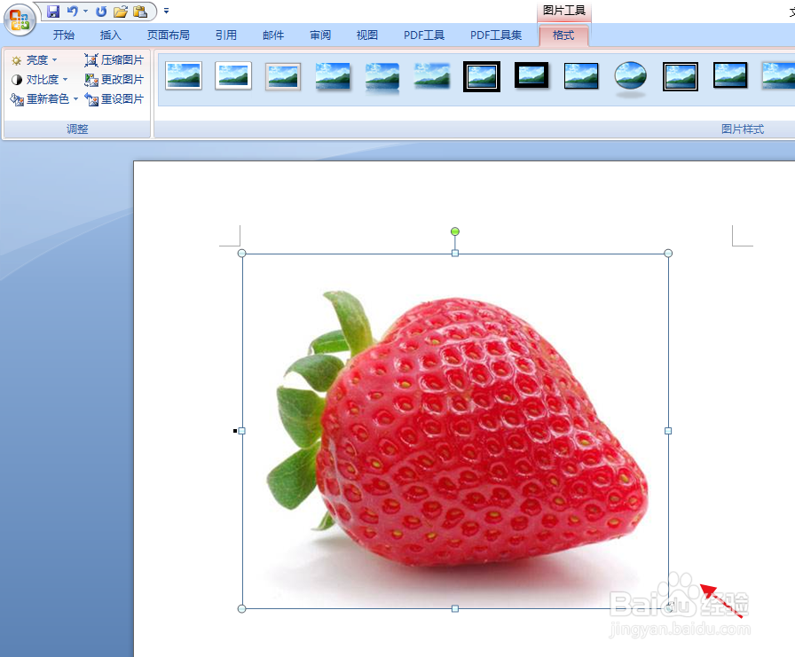
Task: Apply the double black frame picture style
Action: (x=482, y=76)
